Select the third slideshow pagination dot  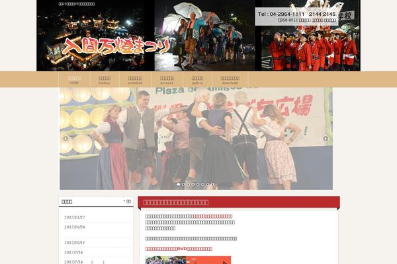pos(188,184)
